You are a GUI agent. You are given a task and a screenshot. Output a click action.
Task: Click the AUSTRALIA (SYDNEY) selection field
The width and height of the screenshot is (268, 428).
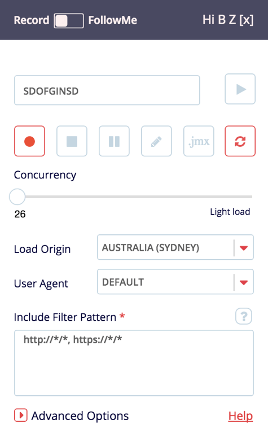click(x=175, y=247)
